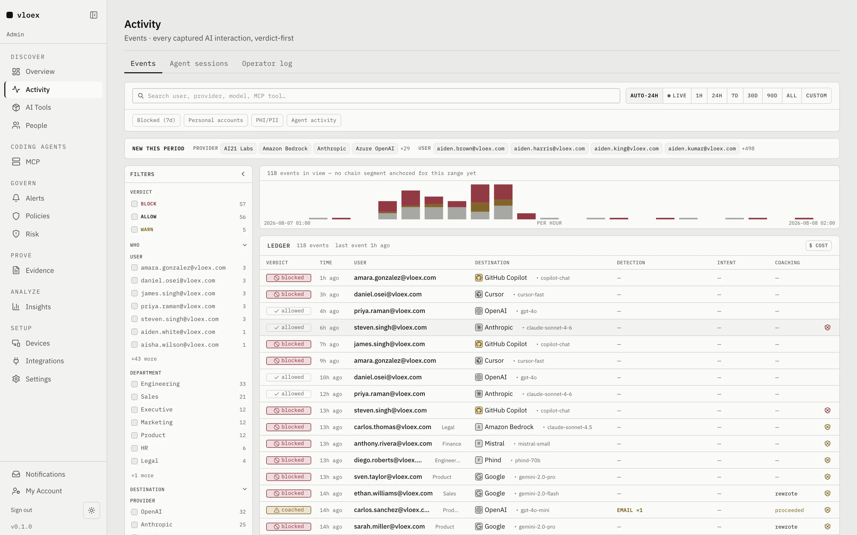The width and height of the screenshot is (857, 535).
Task: Open Alerts page
Action: coord(54,198)
